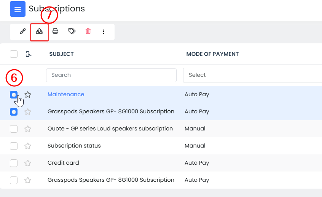Sort by Mode of Payment column header
322x197 pixels.
(x=212, y=54)
